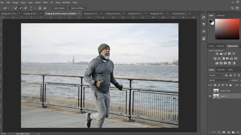Select the Add to Selection brush mode
Screen dimensions: 241x135
[x=20, y=8]
